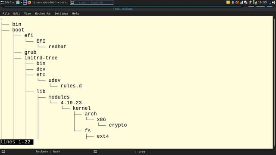
Task: Click the orange crossed-circle tray icon
Action: 237,3
